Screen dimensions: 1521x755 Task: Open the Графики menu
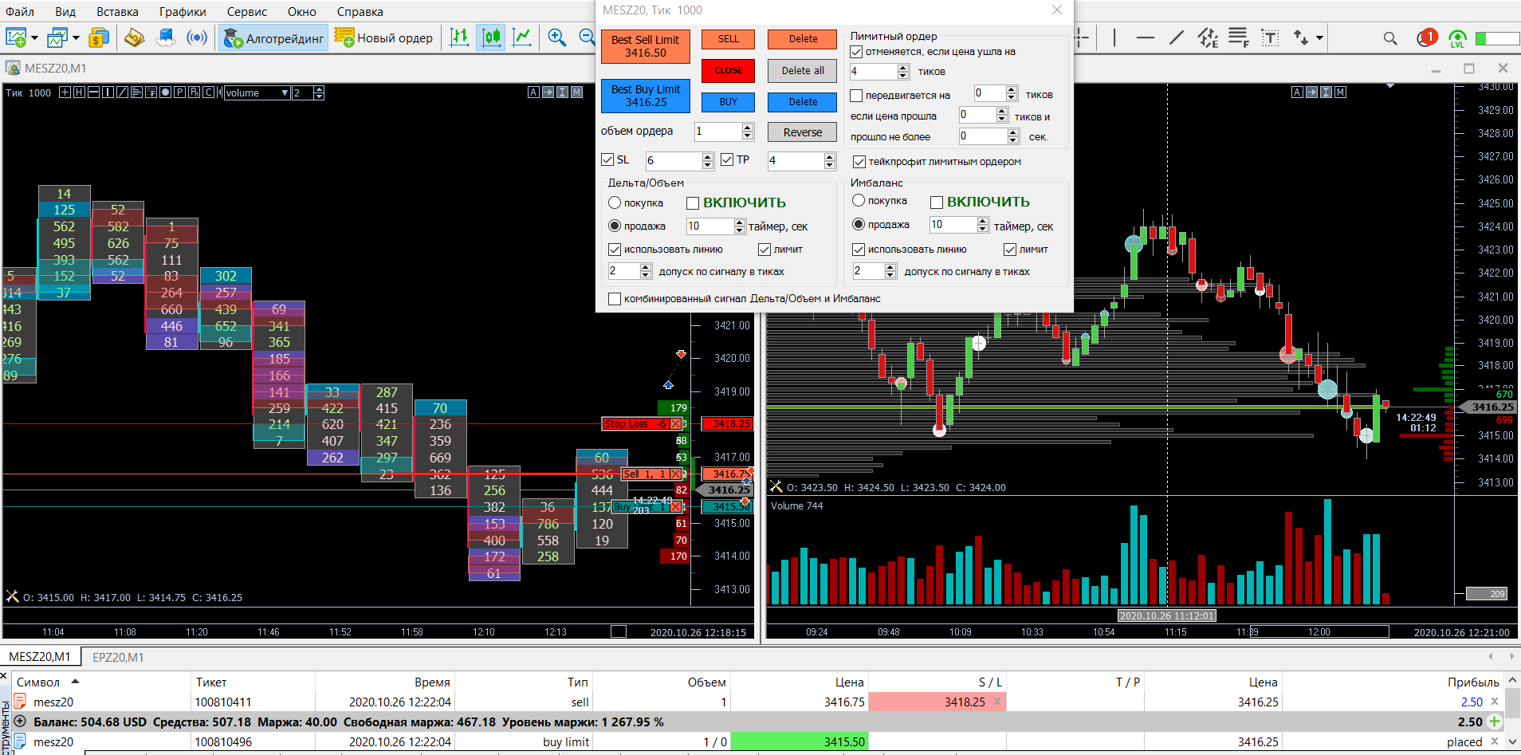coord(183,12)
